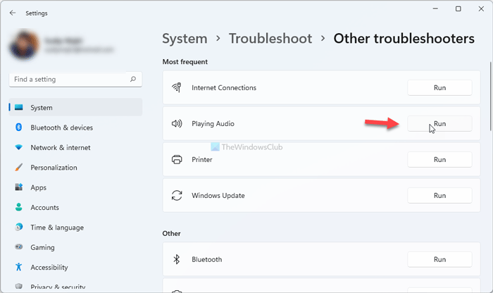Run the Bluetooth troubleshooter

tap(439, 259)
